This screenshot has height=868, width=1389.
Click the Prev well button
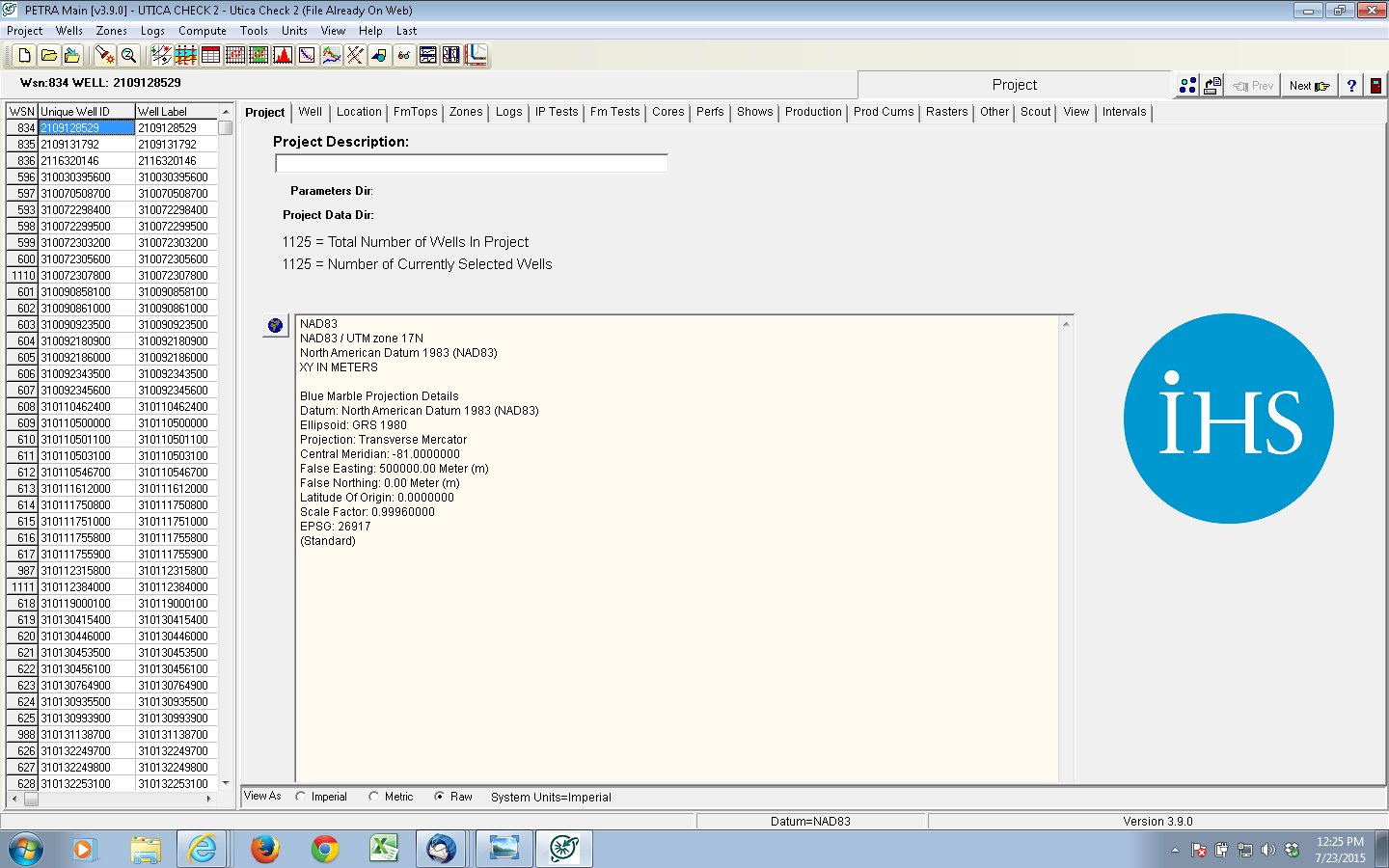pos(1253,86)
